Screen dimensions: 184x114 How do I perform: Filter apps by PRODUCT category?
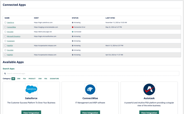pos(32,79)
